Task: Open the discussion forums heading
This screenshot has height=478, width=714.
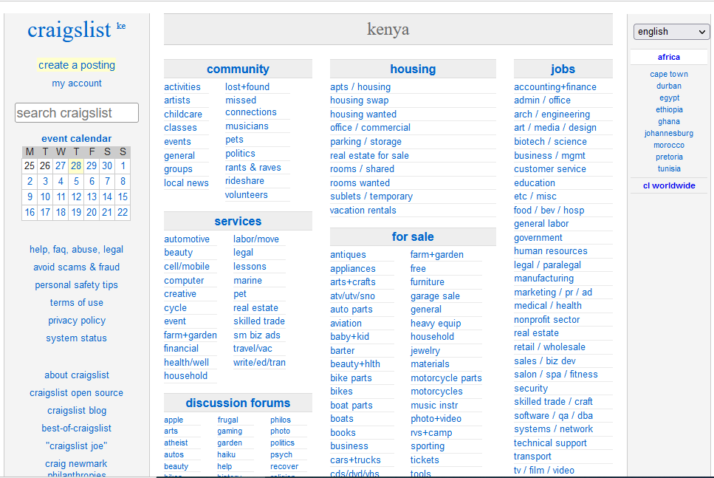Action: (238, 403)
